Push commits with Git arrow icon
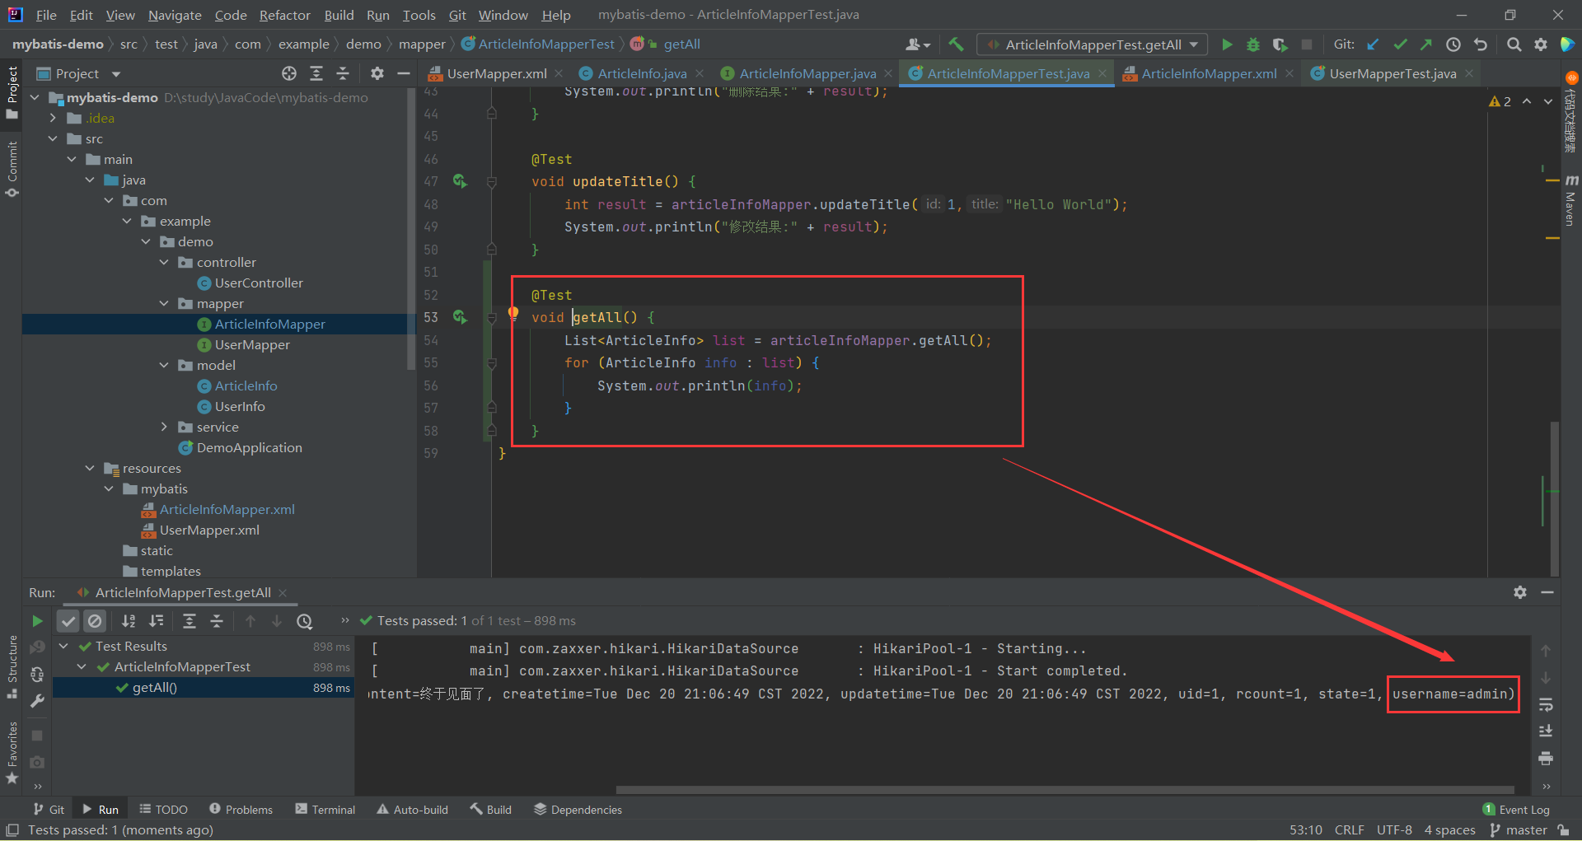The height and width of the screenshot is (841, 1582). [1426, 44]
